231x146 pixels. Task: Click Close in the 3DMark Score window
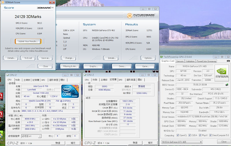point(45,66)
